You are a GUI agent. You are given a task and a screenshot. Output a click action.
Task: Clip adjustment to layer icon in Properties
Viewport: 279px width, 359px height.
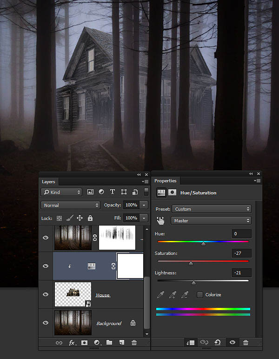pos(191,343)
